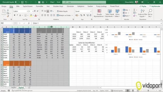Decrease font size with the small A

[x=38, y=11]
